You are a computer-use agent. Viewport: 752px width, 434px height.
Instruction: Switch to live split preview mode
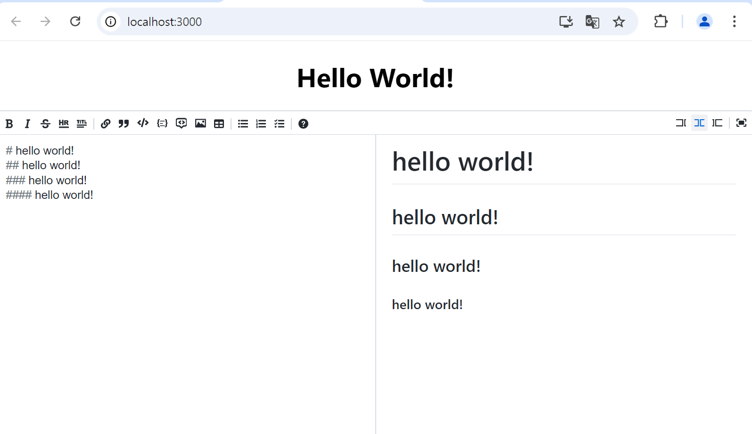699,123
